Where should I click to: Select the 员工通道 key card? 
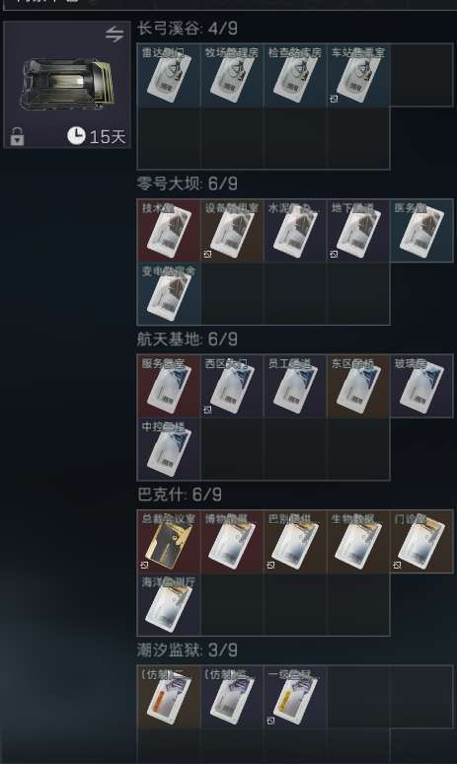[295, 386]
